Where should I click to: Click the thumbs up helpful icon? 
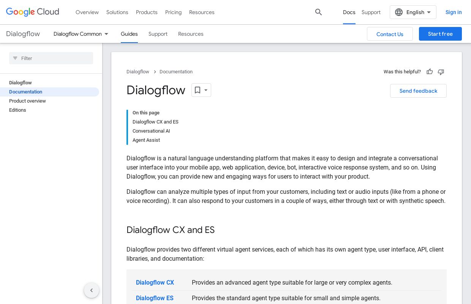pyautogui.click(x=430, y=72)
